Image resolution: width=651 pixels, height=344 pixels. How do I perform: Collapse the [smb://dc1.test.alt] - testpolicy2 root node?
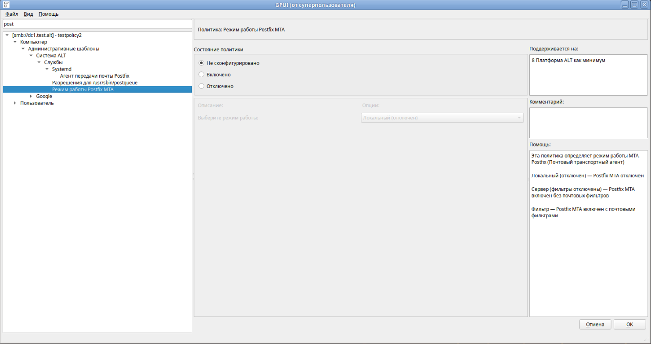point(7,35)
